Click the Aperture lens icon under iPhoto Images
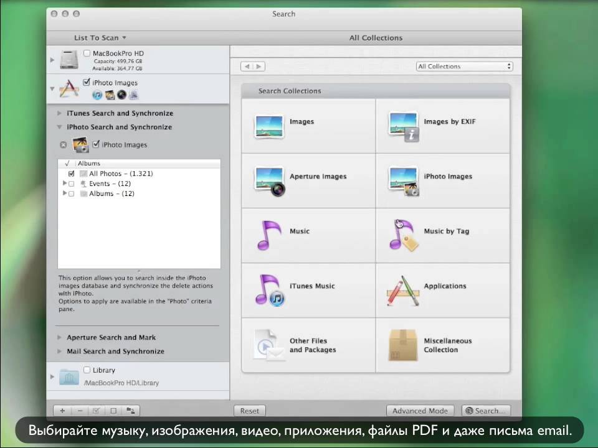Viewport: 598px width, 448px height. coord(121,95)
